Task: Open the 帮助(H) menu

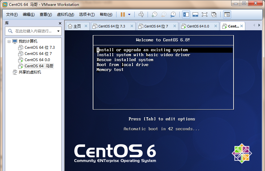Action: [x=106, y=15]
